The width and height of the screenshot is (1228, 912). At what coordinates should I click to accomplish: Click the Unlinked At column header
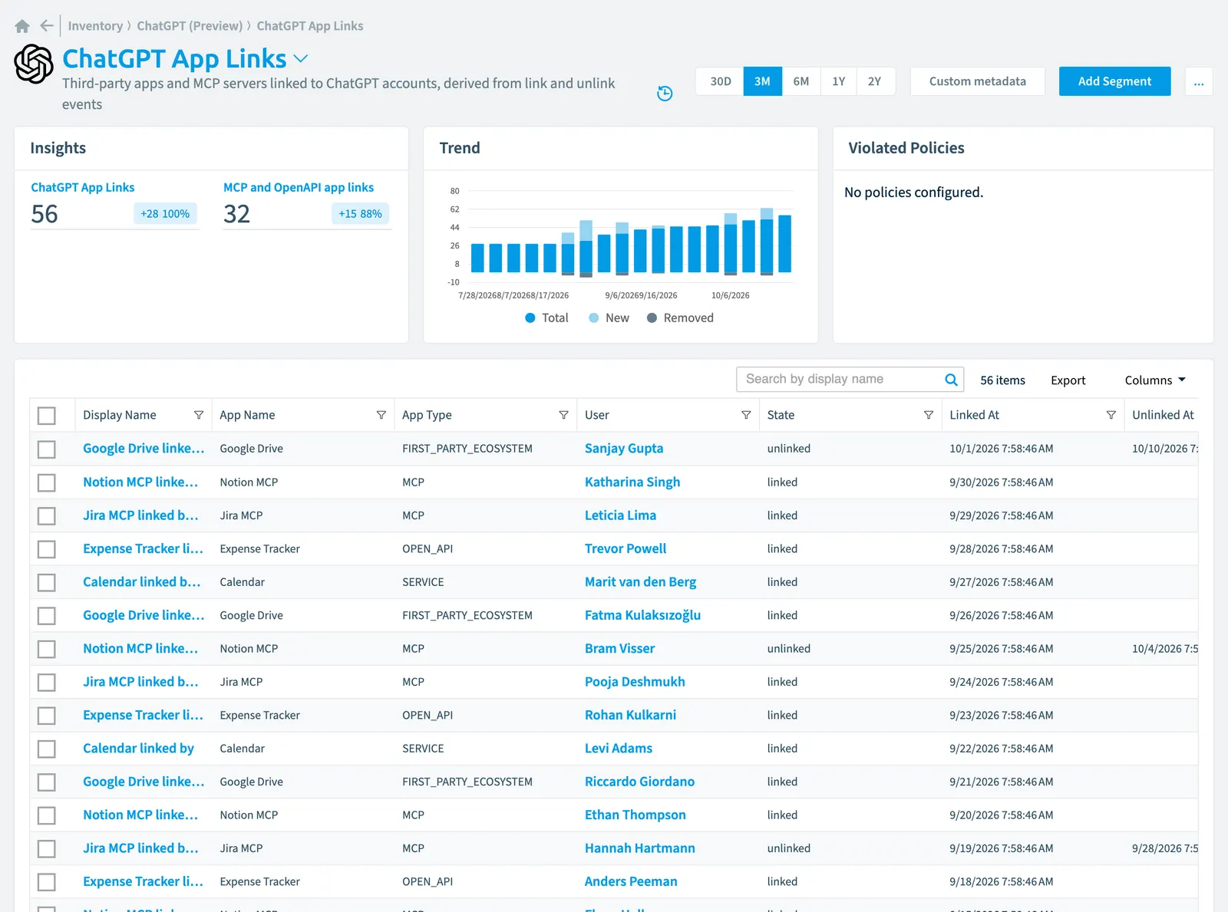(1162, 415)
